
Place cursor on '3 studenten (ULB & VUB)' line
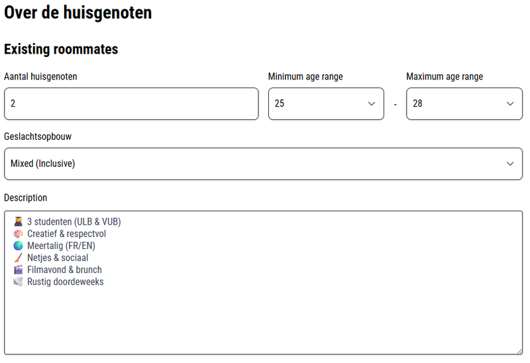(74, 222)
